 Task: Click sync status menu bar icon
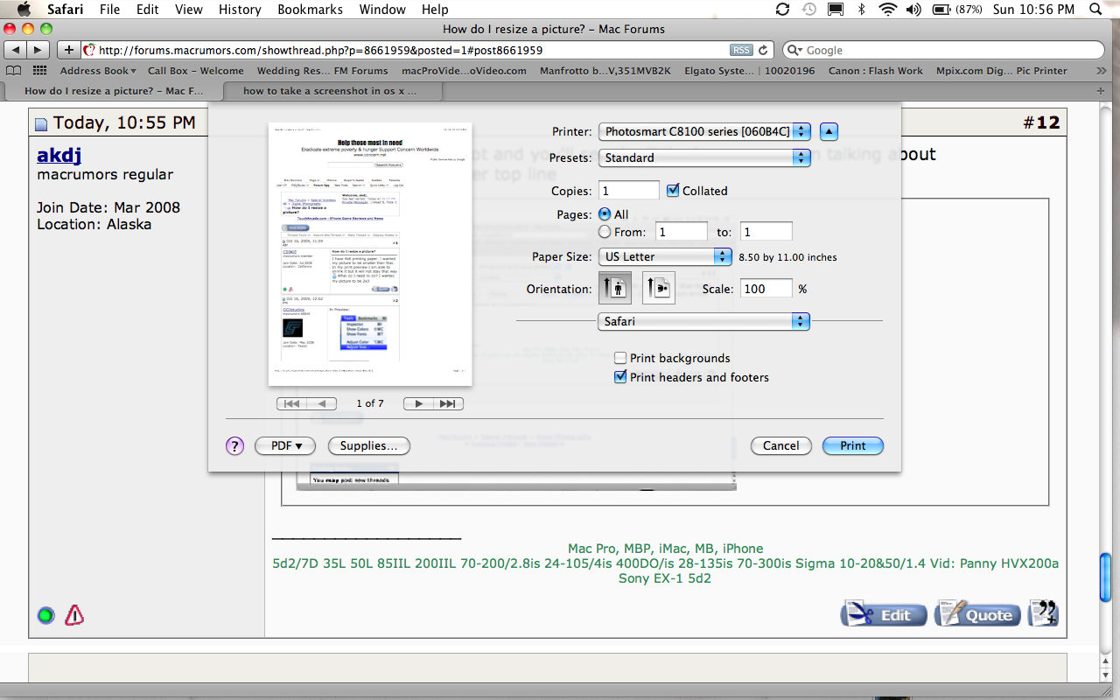point(783,10)
